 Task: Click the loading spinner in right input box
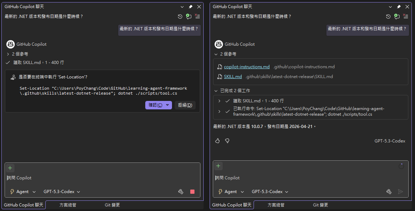pos(401,166)
